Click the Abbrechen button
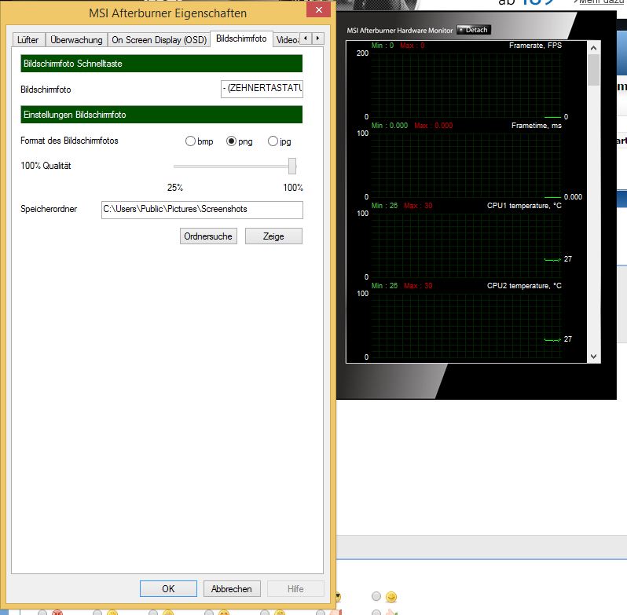 click(232, 588)
